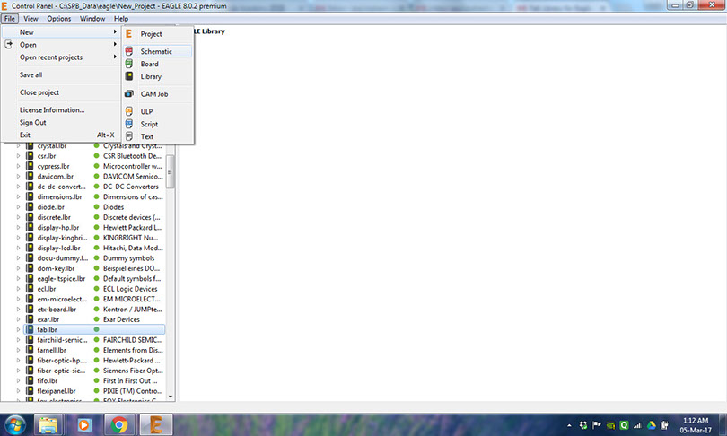
Task: Toggle green in-use dot for fifo.lbr
Action: pos(96,380)
